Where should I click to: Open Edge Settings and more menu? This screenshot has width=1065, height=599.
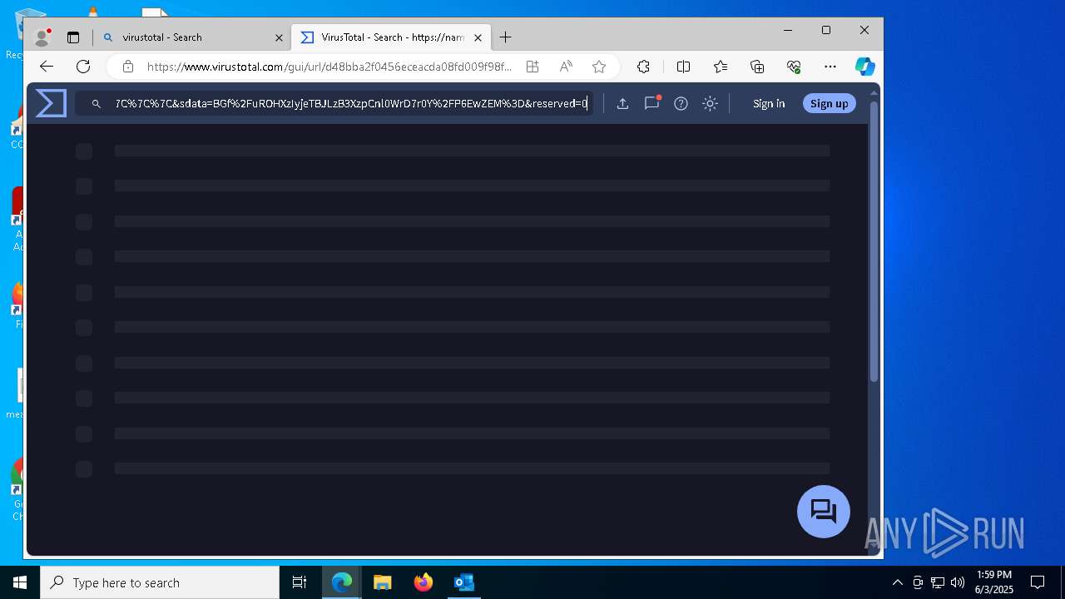tap(830, 67)
